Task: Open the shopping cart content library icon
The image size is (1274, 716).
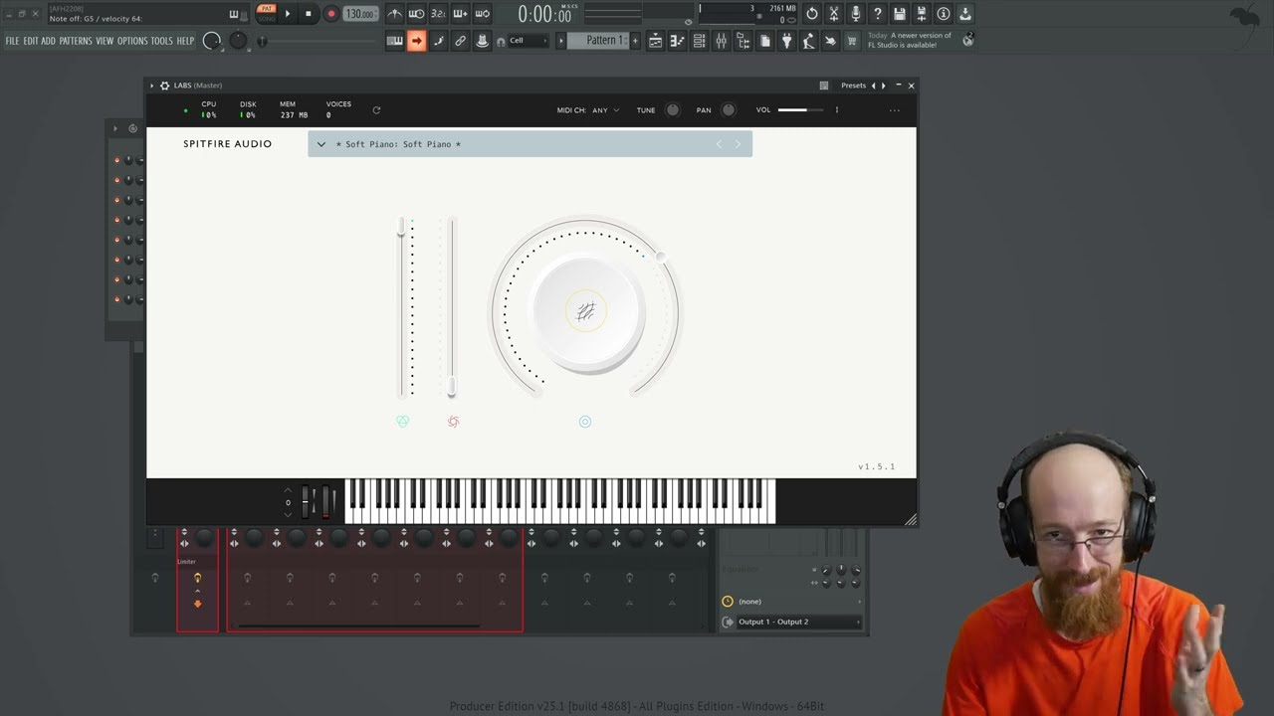Action: tap(852, 41)
